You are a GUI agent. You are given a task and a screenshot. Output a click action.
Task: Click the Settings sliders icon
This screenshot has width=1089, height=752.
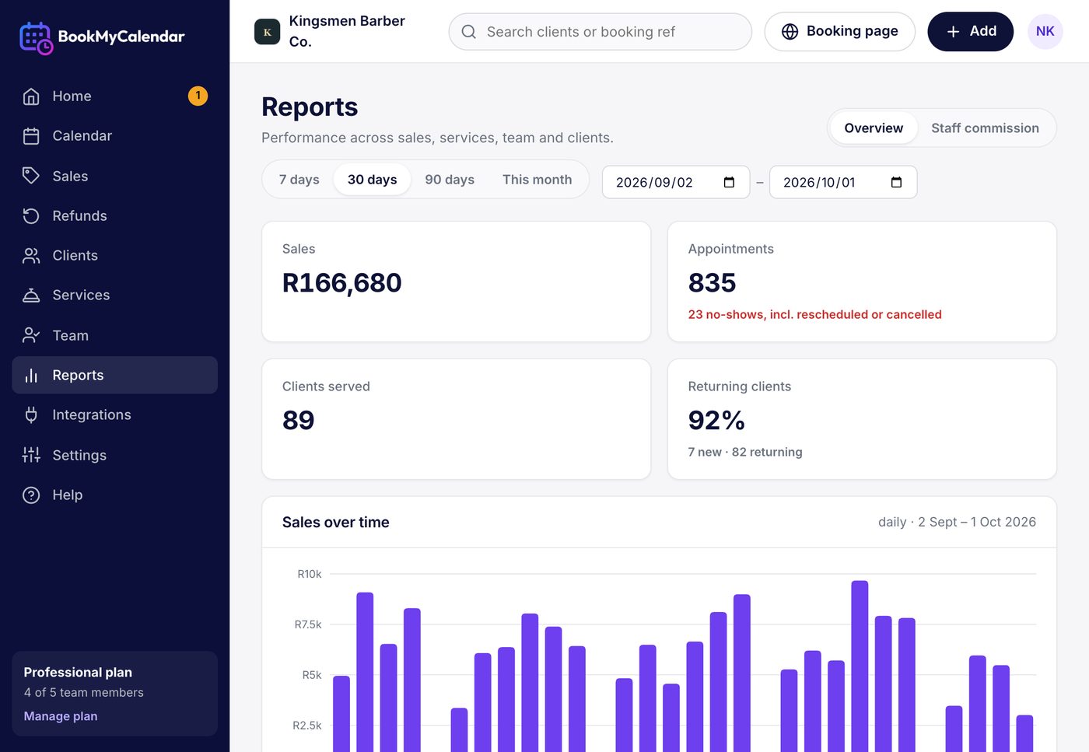tap(31, 455)
